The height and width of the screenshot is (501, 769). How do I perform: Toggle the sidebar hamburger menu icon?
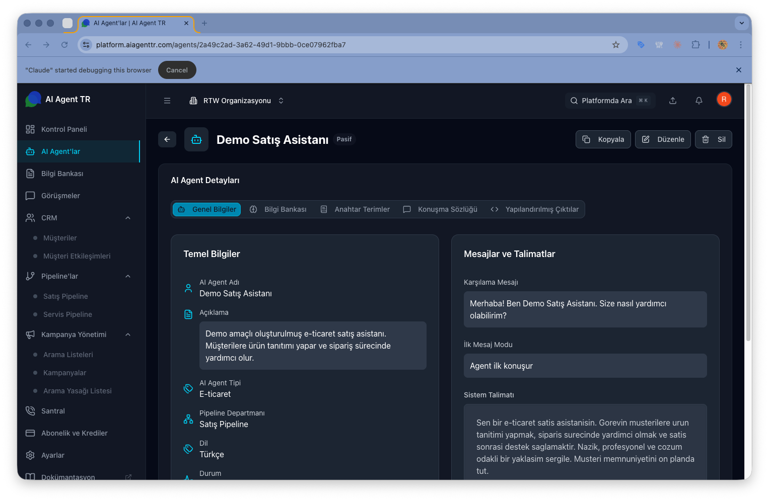(167, 101)
